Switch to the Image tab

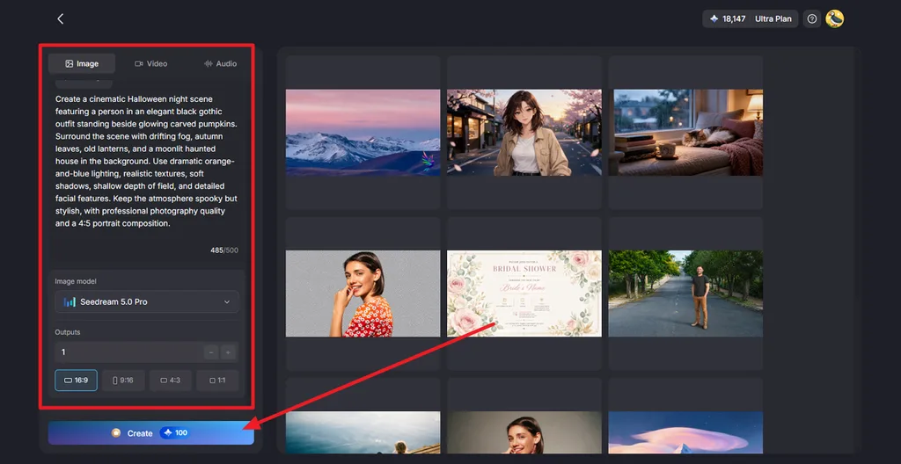coord(82,64)
